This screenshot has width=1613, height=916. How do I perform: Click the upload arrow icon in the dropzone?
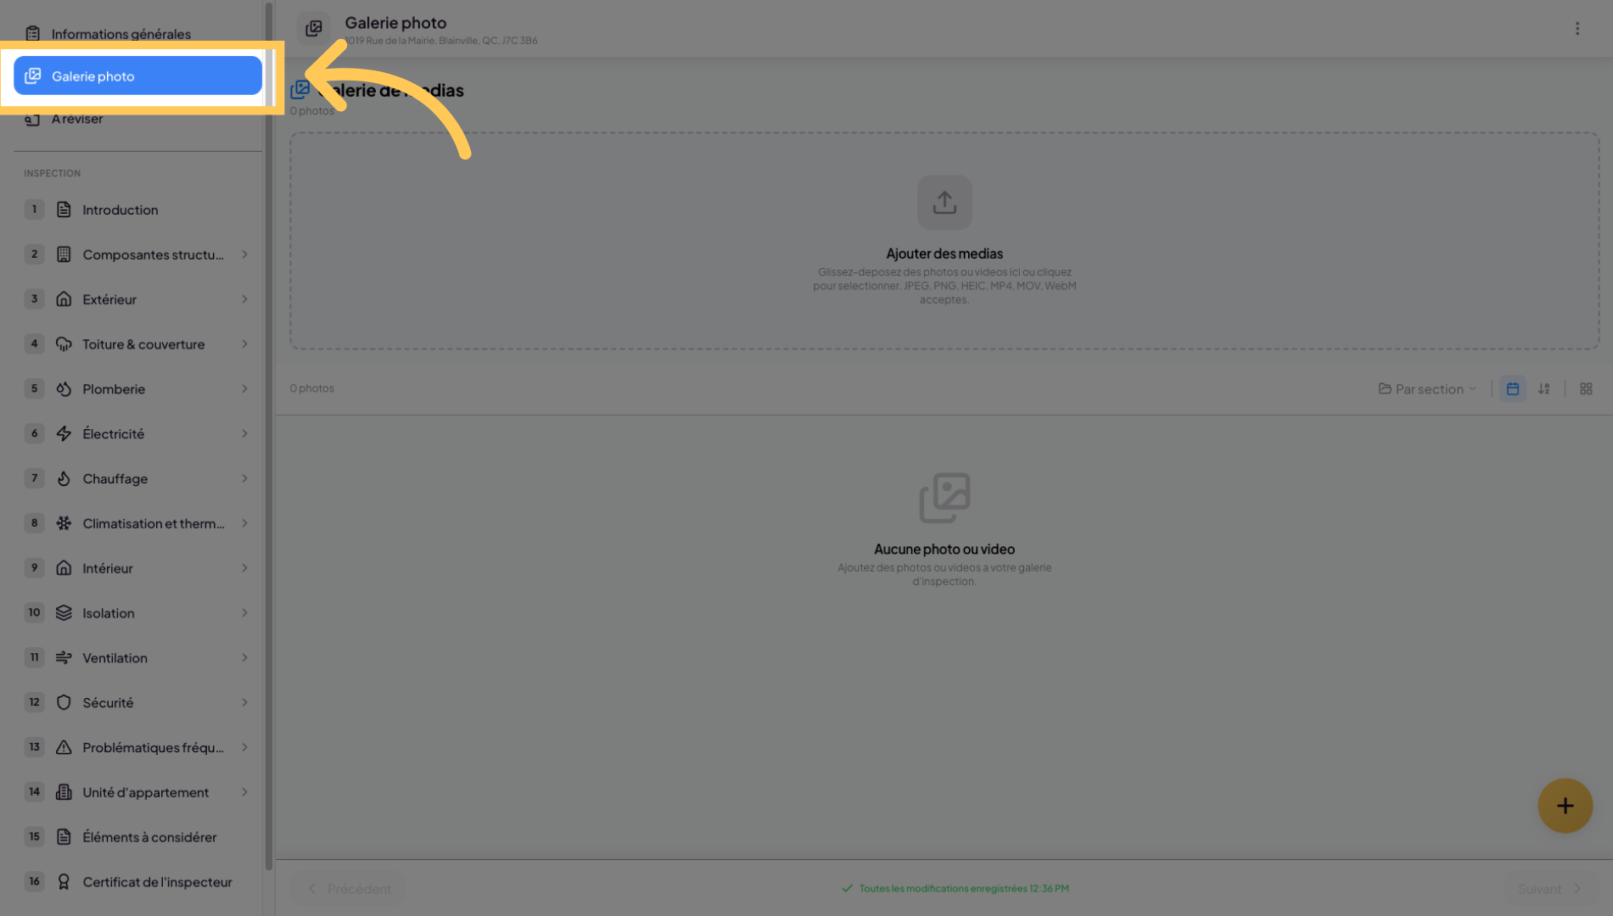click(x=944, y=202)
